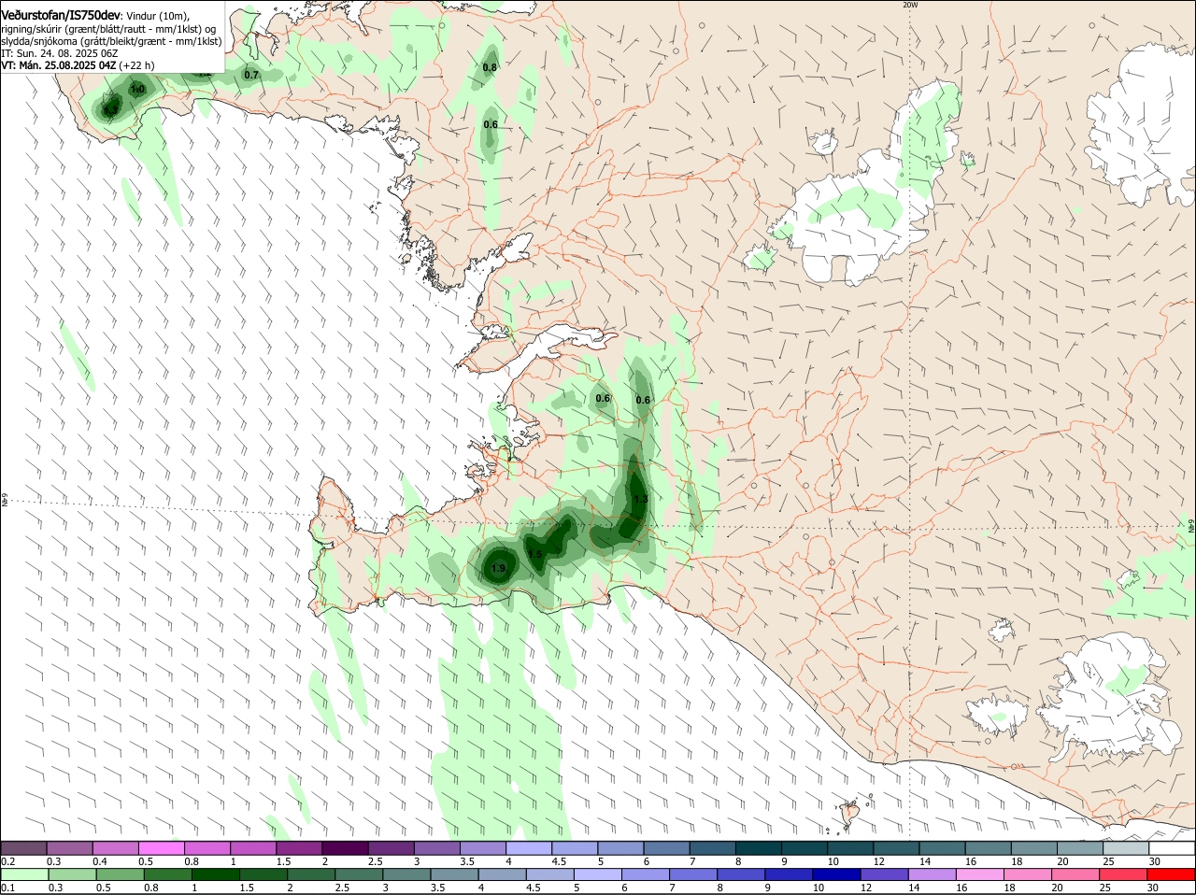Screen dimensions: 1196x895
Task: Click the '(+22 h)' forecast offset text
Action: 137,65
